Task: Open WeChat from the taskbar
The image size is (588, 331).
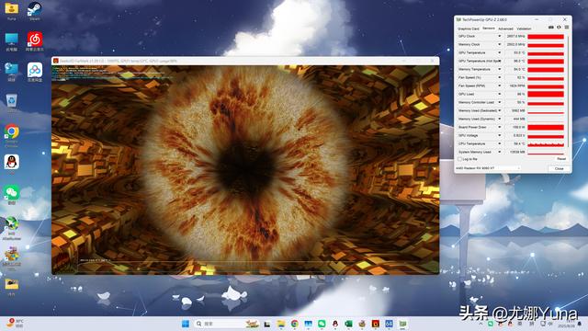Action: click(322, 324)
